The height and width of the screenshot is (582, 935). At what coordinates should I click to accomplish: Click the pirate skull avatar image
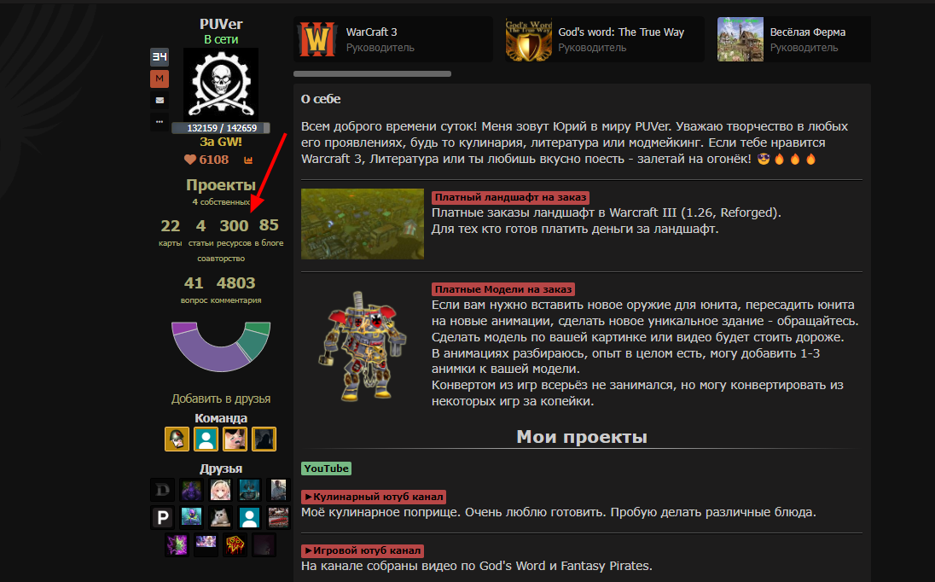coord(221,84)
